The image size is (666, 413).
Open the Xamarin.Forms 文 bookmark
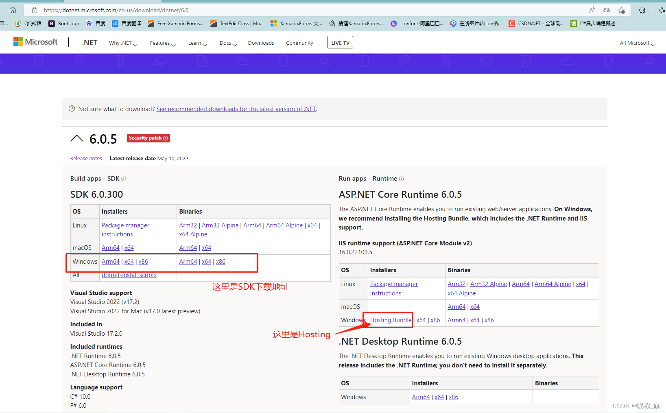pyautogui.click(x=296, y=24)
